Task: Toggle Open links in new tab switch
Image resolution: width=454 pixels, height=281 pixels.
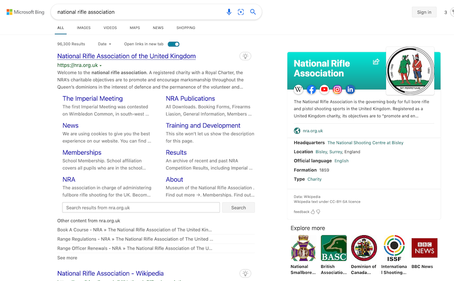Action: click(x=174, y=44)
